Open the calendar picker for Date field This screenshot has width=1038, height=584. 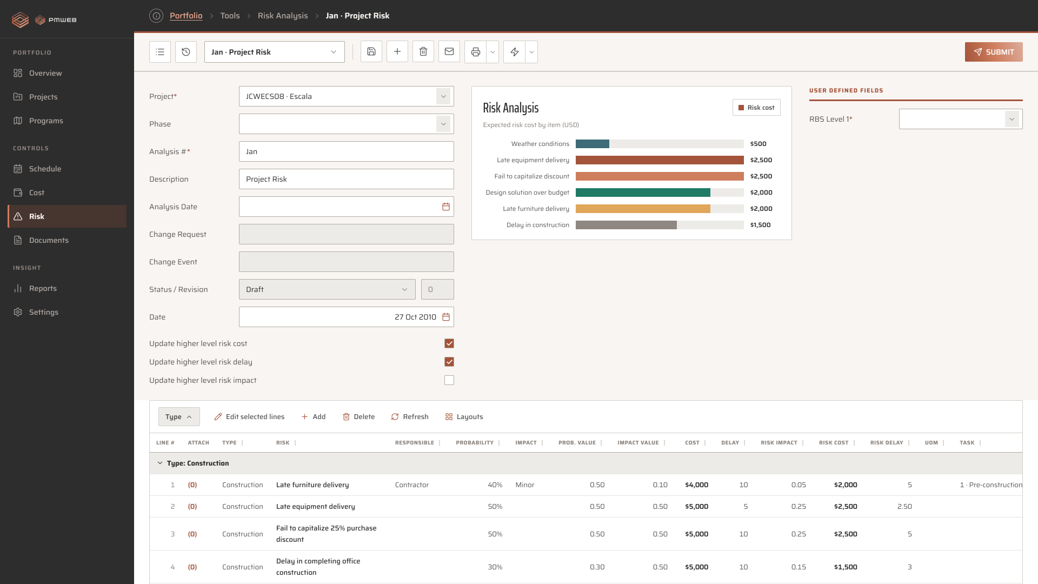[446, 317]
